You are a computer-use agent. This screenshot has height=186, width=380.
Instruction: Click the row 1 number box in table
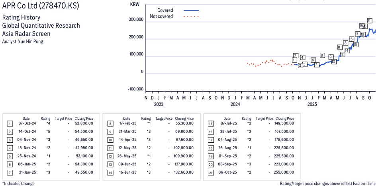click(10, 123)
